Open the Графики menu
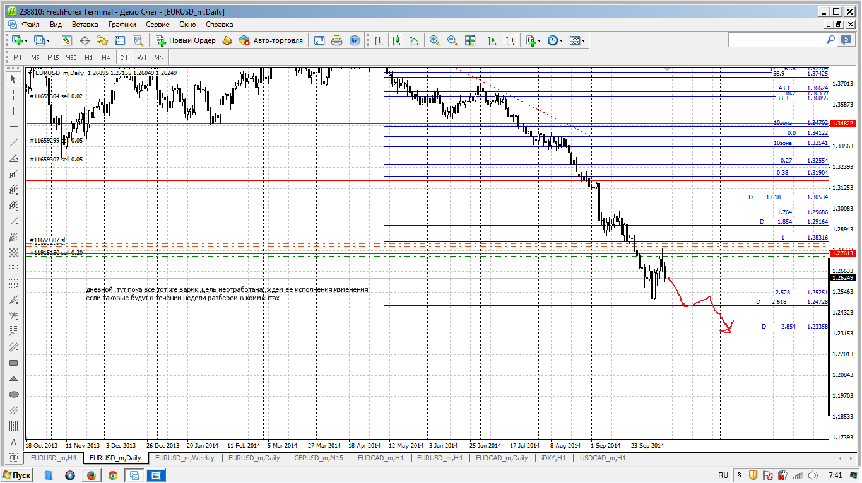The height and width of the screenshot is (483, 862). pyautogui.click(x=122, y=25)
